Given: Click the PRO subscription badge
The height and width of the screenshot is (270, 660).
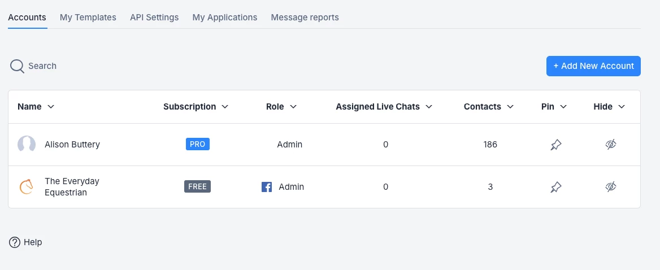Looking at the screenshot, I should [x=197, y=145].
